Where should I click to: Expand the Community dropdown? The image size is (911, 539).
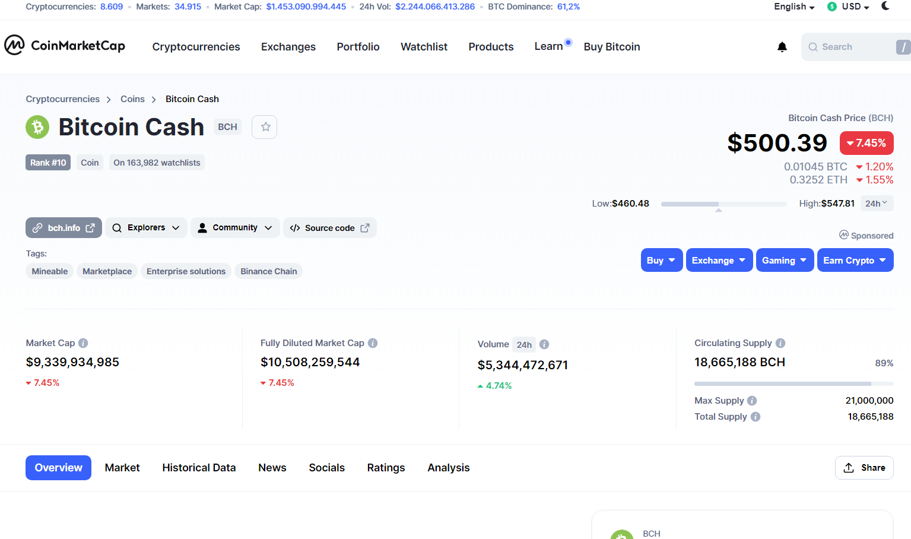coord(235,228)
